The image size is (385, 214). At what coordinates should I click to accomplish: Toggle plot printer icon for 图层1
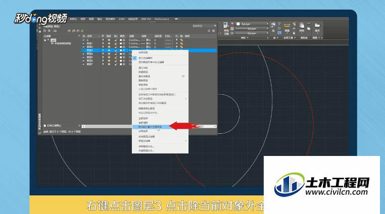177,43
